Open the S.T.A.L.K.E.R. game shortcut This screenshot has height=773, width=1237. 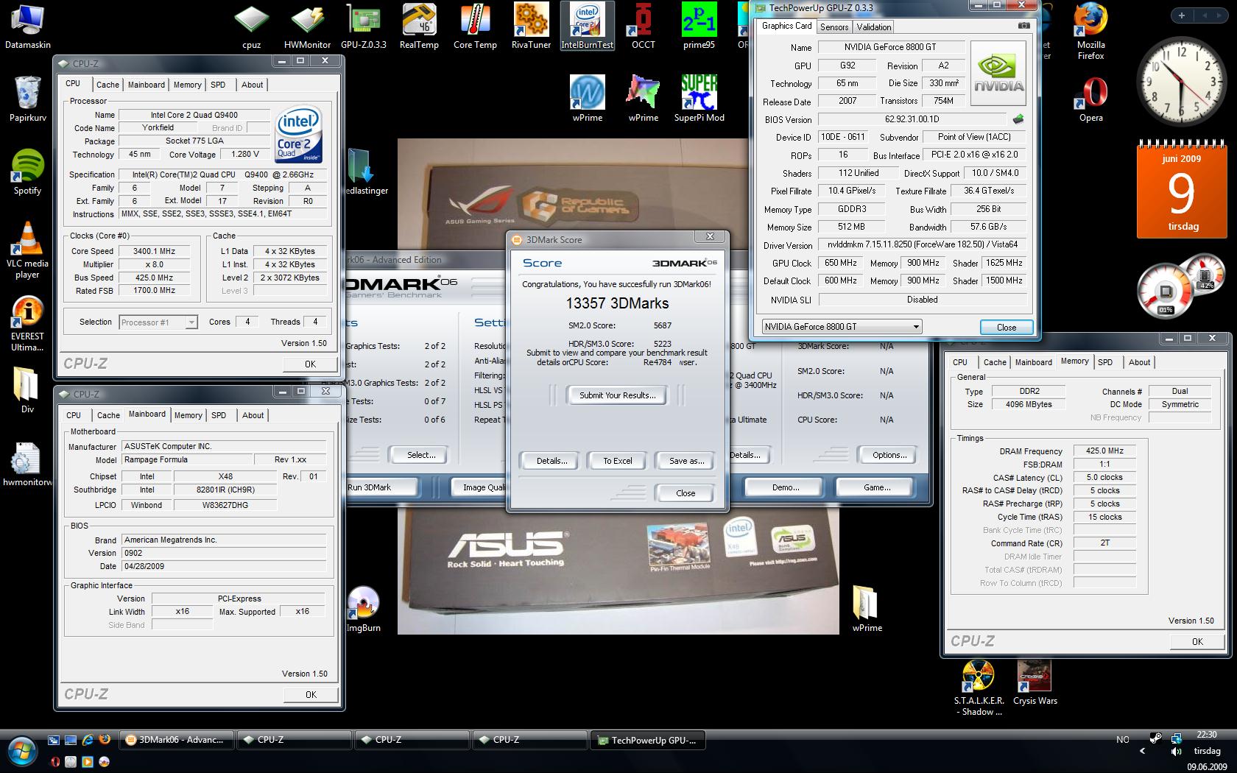point(979,688)
